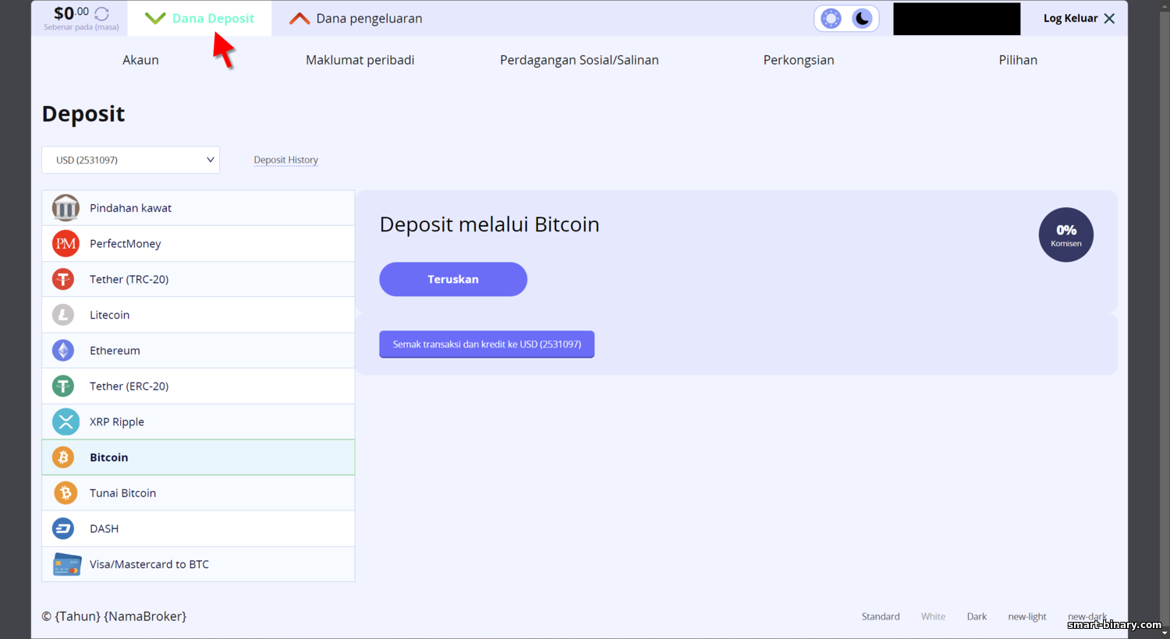Click the $0.00 balance display
Image resolution: width=1170 pixels, height=639 pixels.
pos(71,13)
